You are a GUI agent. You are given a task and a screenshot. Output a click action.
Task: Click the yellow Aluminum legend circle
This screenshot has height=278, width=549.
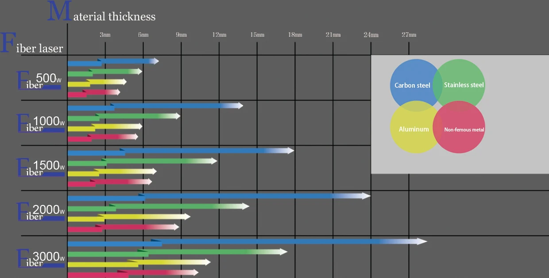click(x=412, y=129)
